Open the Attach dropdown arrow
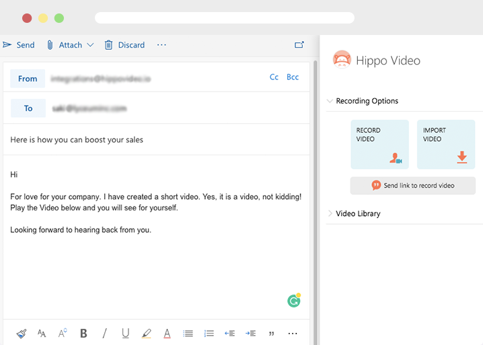This screenshot has height=345, width=483. click(90, 45)
